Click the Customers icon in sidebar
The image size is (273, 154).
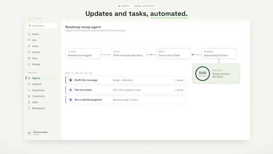(29, 96)
